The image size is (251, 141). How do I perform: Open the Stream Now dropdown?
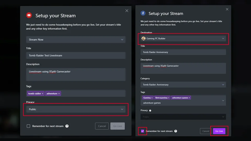[x=76, y=40]
